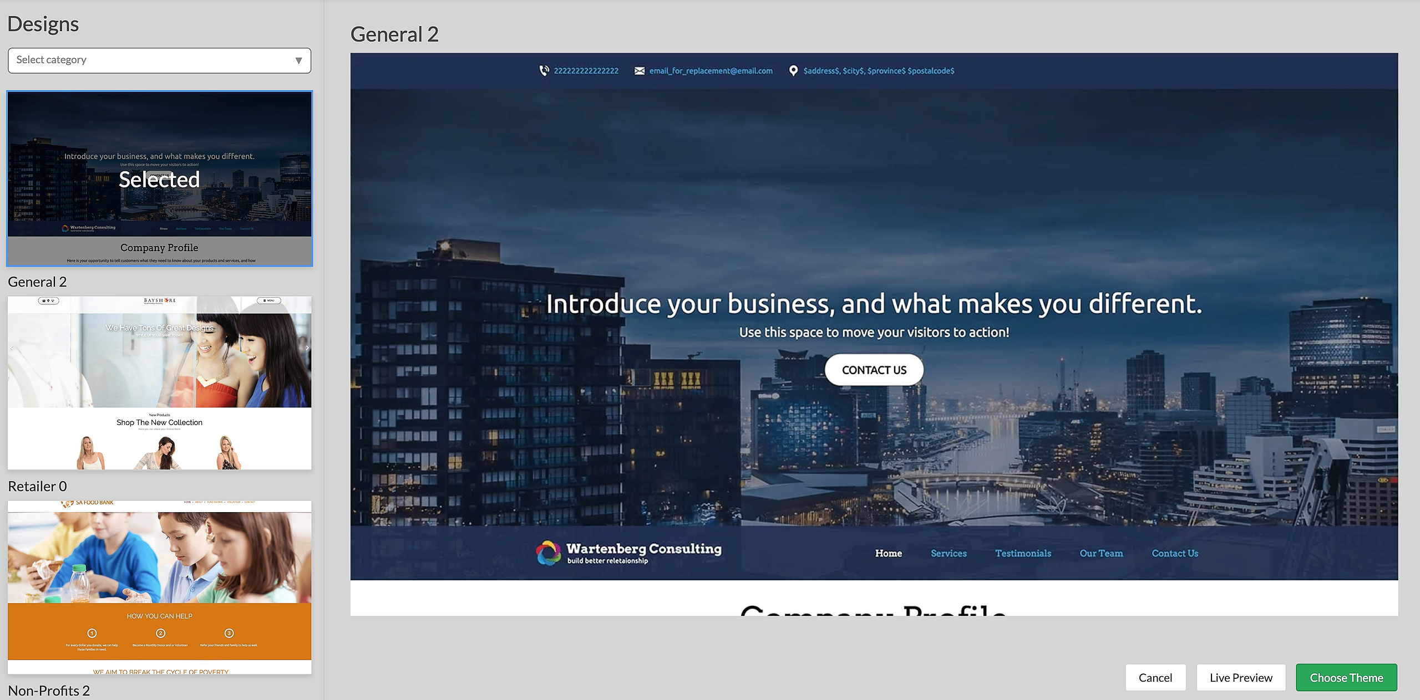The height and width of the screenshot is (700, 1420).
Task: Click the Home menu item in preview
Action: point(888,553)
